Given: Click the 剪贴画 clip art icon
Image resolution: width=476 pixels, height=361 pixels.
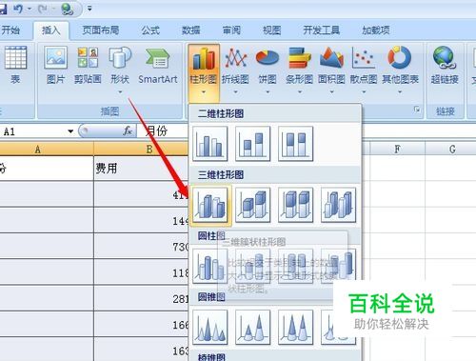Looking at the screenshot, I should click(x=88, y=66).
